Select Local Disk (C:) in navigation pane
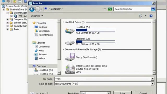Viewport: 167px width, 94px height. [46, 70]
